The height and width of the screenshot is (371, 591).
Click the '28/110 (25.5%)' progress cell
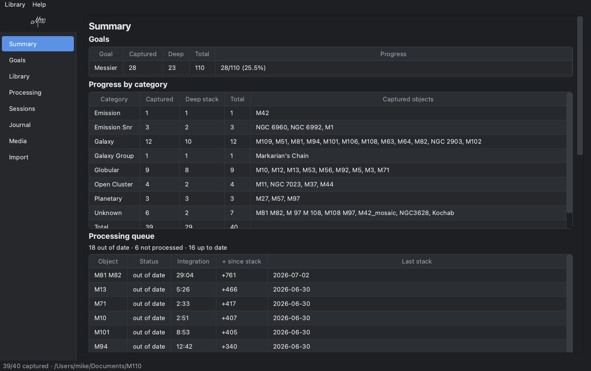393,68
